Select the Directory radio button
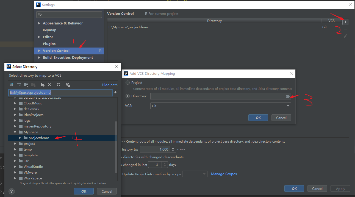The image size is (355, 197). [127, 96]
